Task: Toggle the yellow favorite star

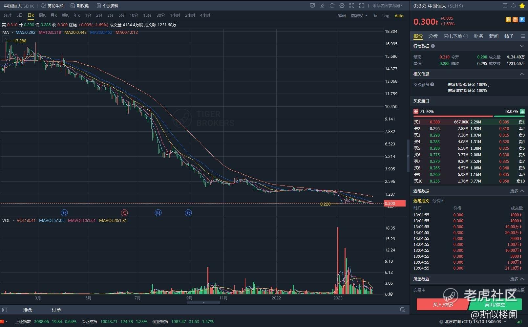Action: [x=522, y=6]
